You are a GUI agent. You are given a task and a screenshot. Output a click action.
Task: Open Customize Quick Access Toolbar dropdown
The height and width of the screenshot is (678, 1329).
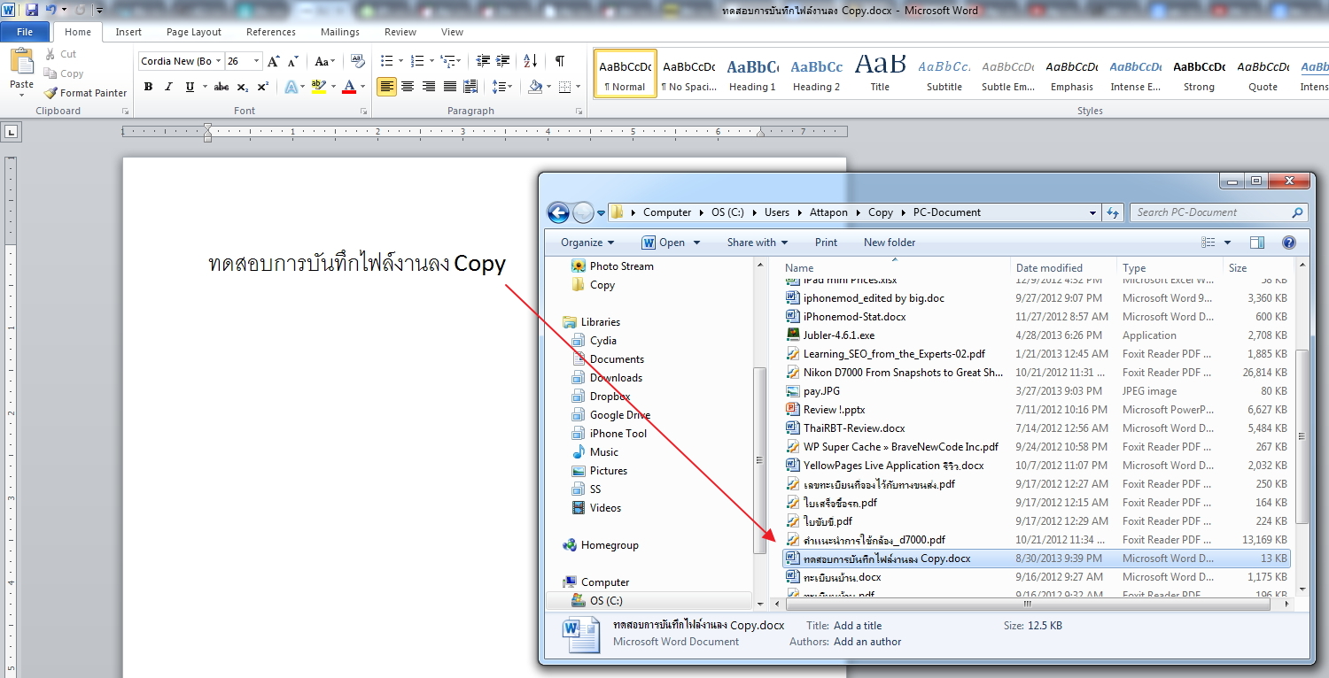pos(98,11)
